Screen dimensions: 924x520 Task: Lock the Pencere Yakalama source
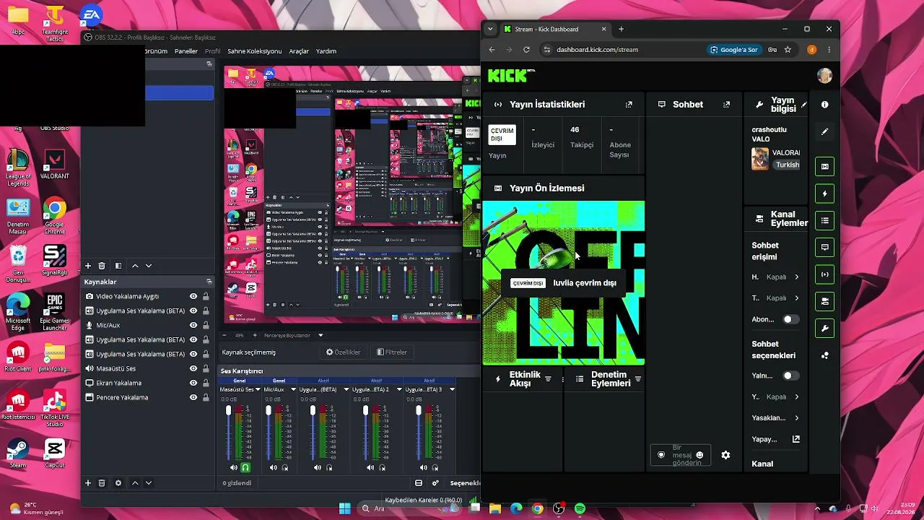pyautogui.click(x=206, y=397)
